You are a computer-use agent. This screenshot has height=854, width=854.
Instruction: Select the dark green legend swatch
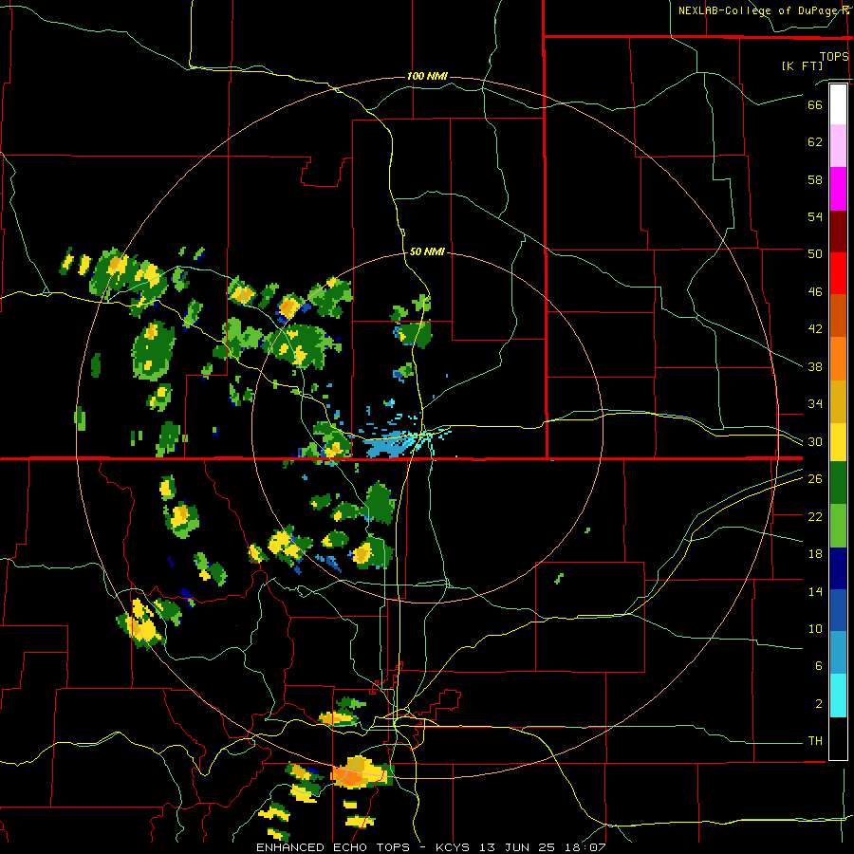838,483
